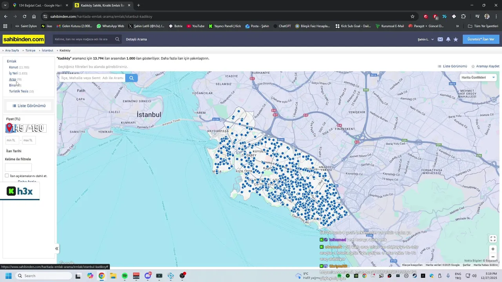The height and width of the screenshot is (282, 502).
Task: Click Harita hatası bildirin link
Action: coord(486,265)
